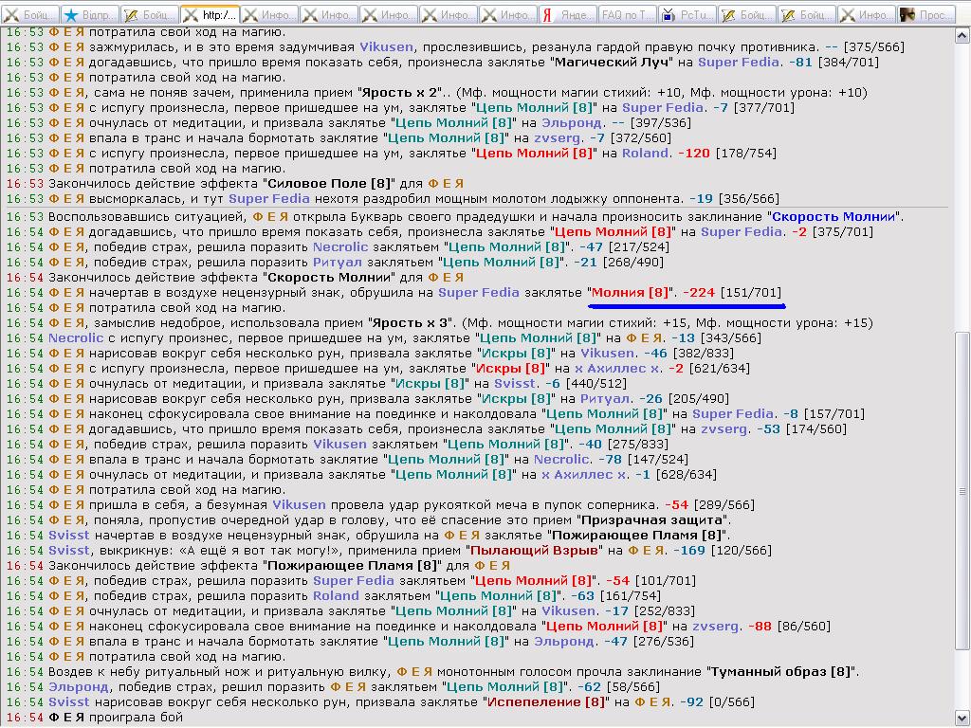Click Super Fedia in the 'Молния [8]' line
The height and width of the screenshot is (728, 971).
(479, 292)
